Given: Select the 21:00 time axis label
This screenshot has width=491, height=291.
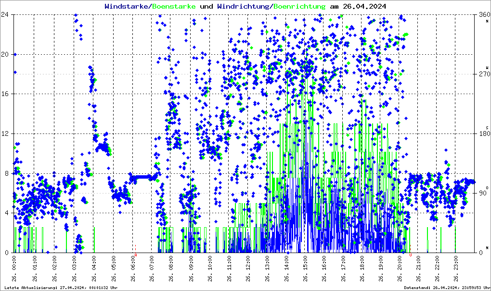Looking at the screenshot, I should tap(418, 269).
